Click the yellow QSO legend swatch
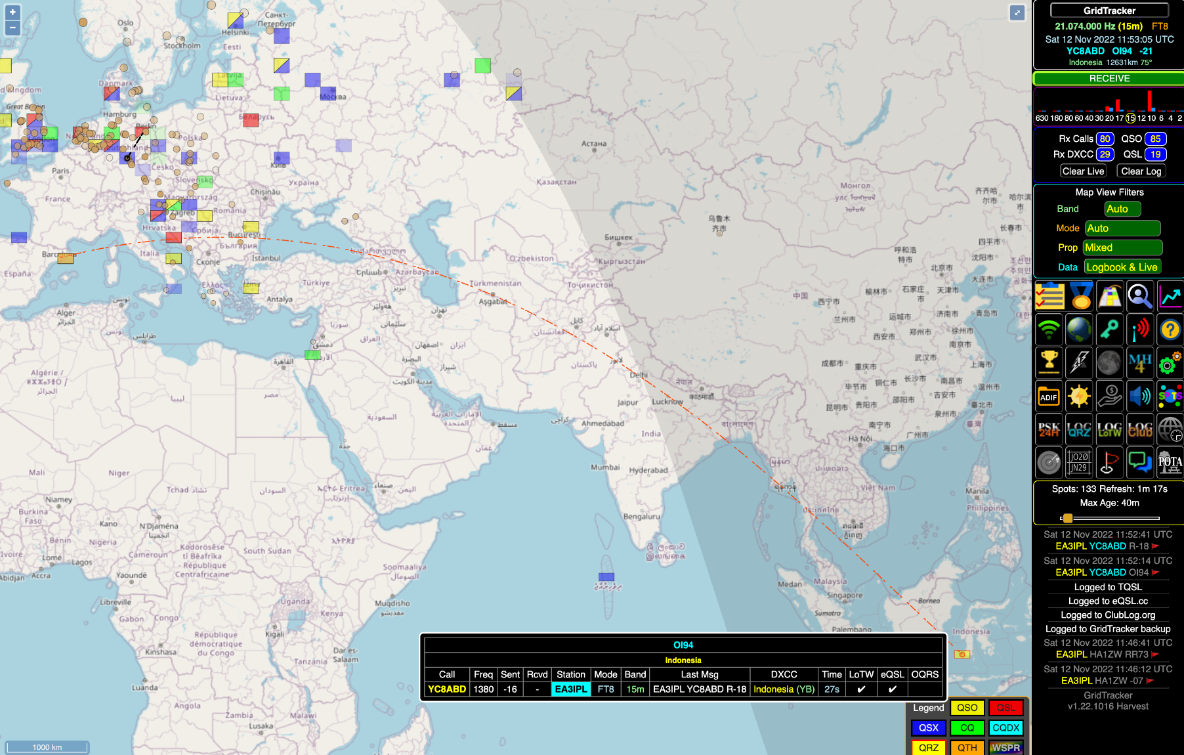 [967, 708]
